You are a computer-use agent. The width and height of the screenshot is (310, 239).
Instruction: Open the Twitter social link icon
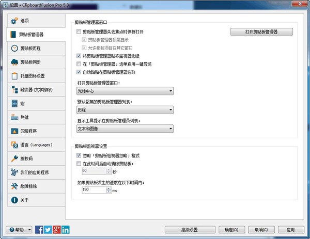48,230
